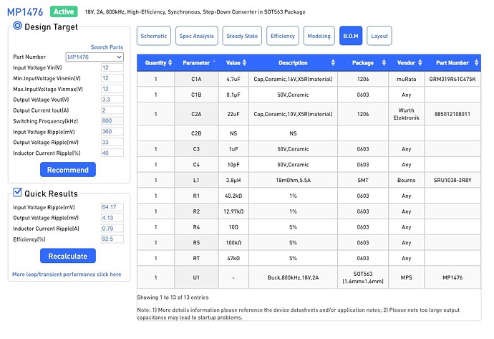Click the 3.8µH value cell

click(233, 180)
